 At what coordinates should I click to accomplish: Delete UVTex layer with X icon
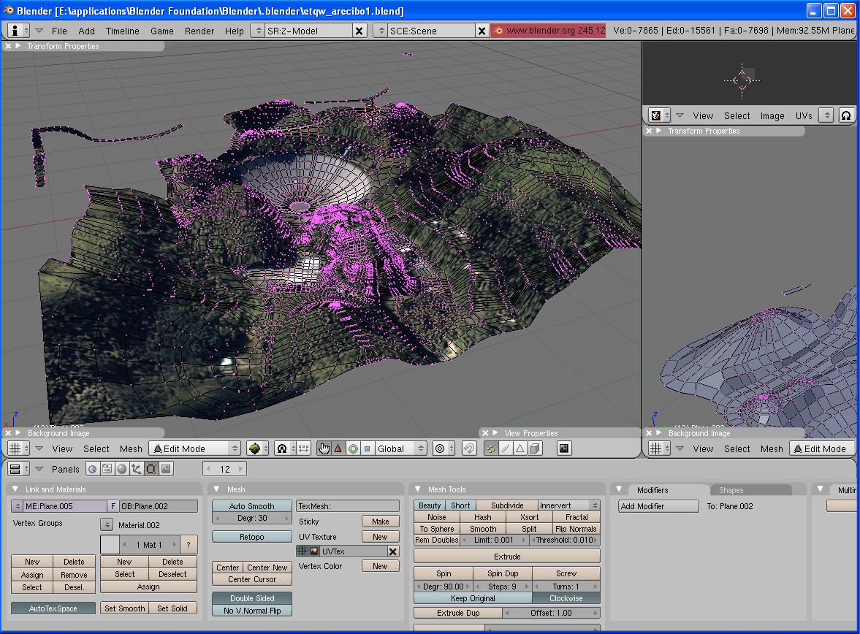392,551
